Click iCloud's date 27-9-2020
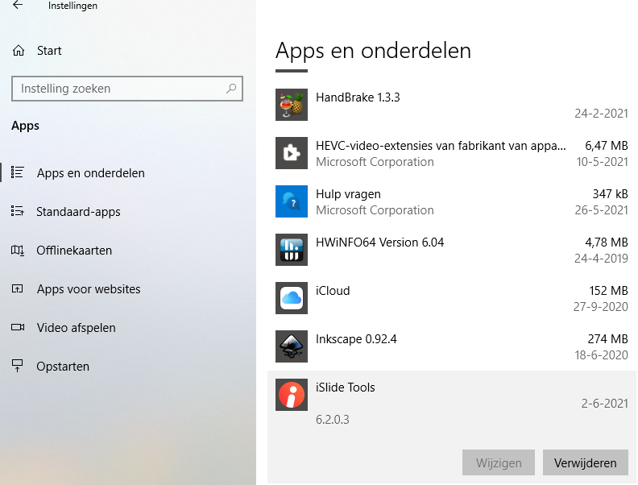This screenshot has height=485, width=638. click(601, 306)
